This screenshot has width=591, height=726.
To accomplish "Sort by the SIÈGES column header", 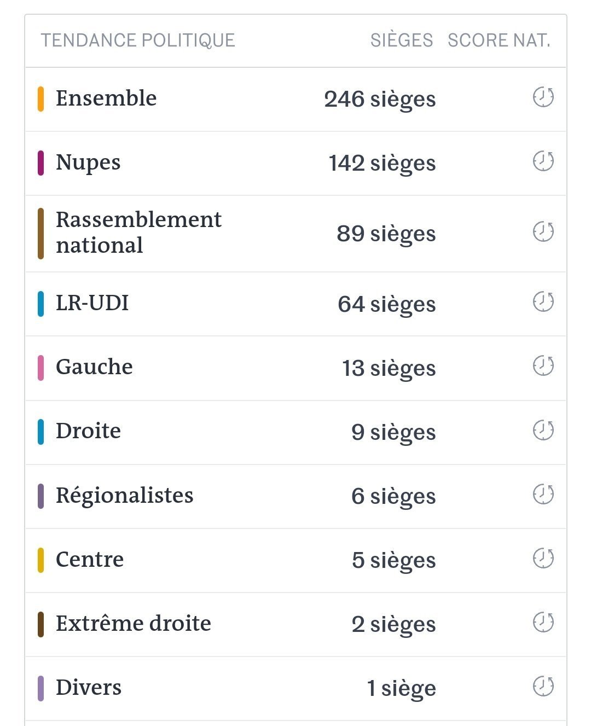I will pyautogui.click(x=401, y=40).
